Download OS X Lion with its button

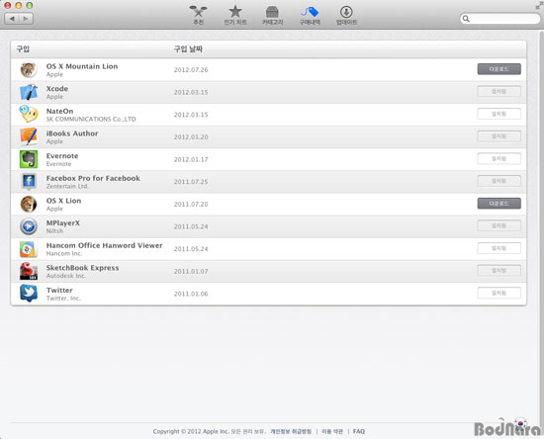(499, 204)
